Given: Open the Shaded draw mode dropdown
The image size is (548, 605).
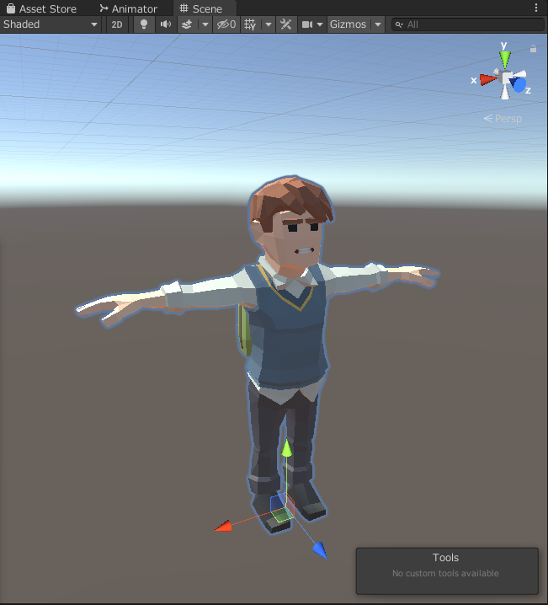Looking at the screenshot, I should click(x=51, y=24).
